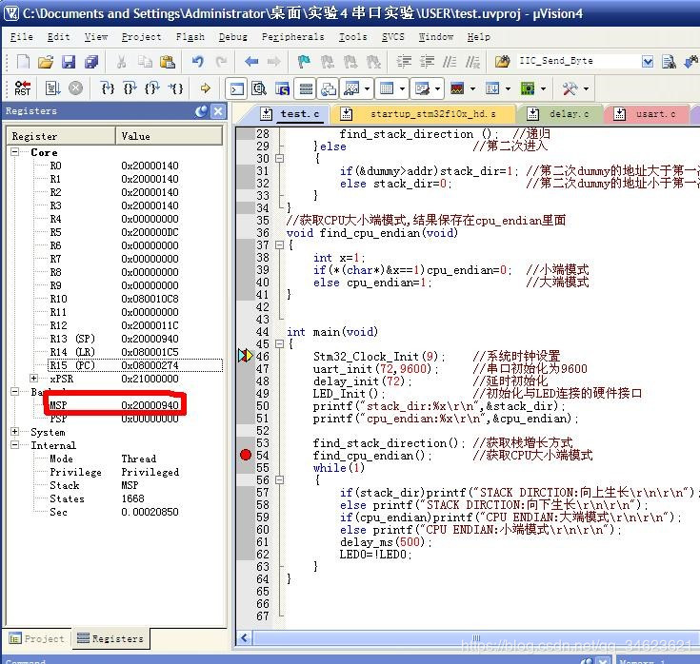Toggle the red breakpoint on line 54
The image size is (700, 664).
pyautogui.click(x=245, y=455)
